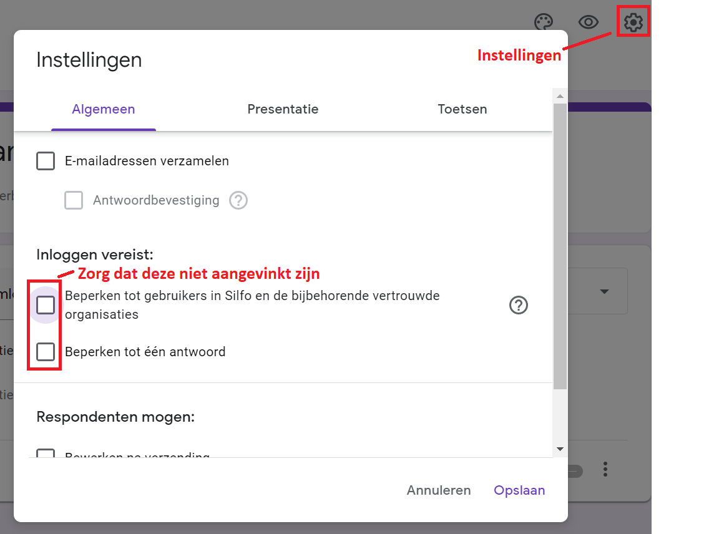Click the eye preview icon
Screen dimensions: 719x534
tap(589, 22)
